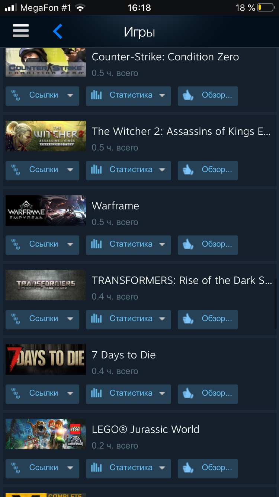Select the LEGO Jurassic World thumbnail
This screenshot has width=279, height=497.
(46, 434)
